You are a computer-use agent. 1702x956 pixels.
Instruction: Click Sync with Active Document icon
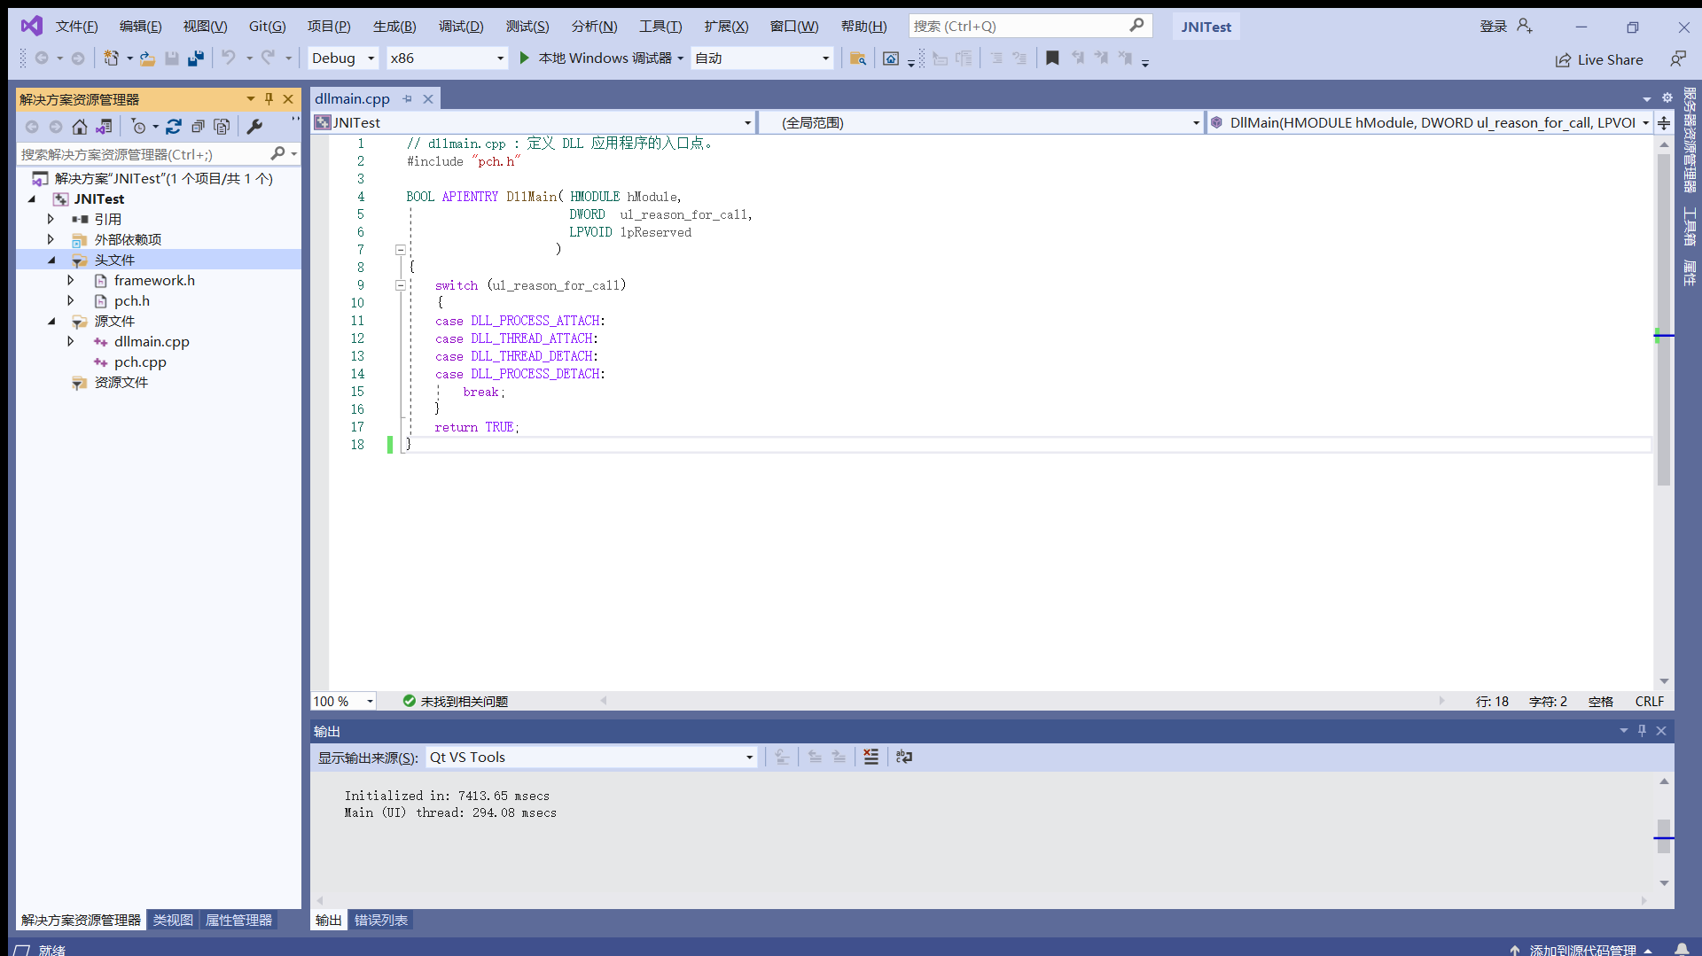click(174, 127)
